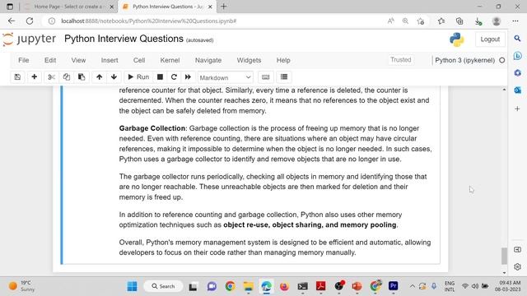Open the read aloud icon in address bar

tap(390, 21)
